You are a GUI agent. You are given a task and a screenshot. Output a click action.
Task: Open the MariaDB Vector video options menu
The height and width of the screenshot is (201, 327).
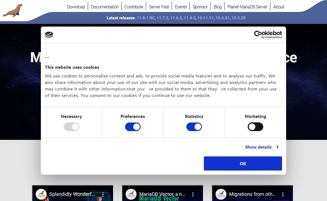coord(193,194)
